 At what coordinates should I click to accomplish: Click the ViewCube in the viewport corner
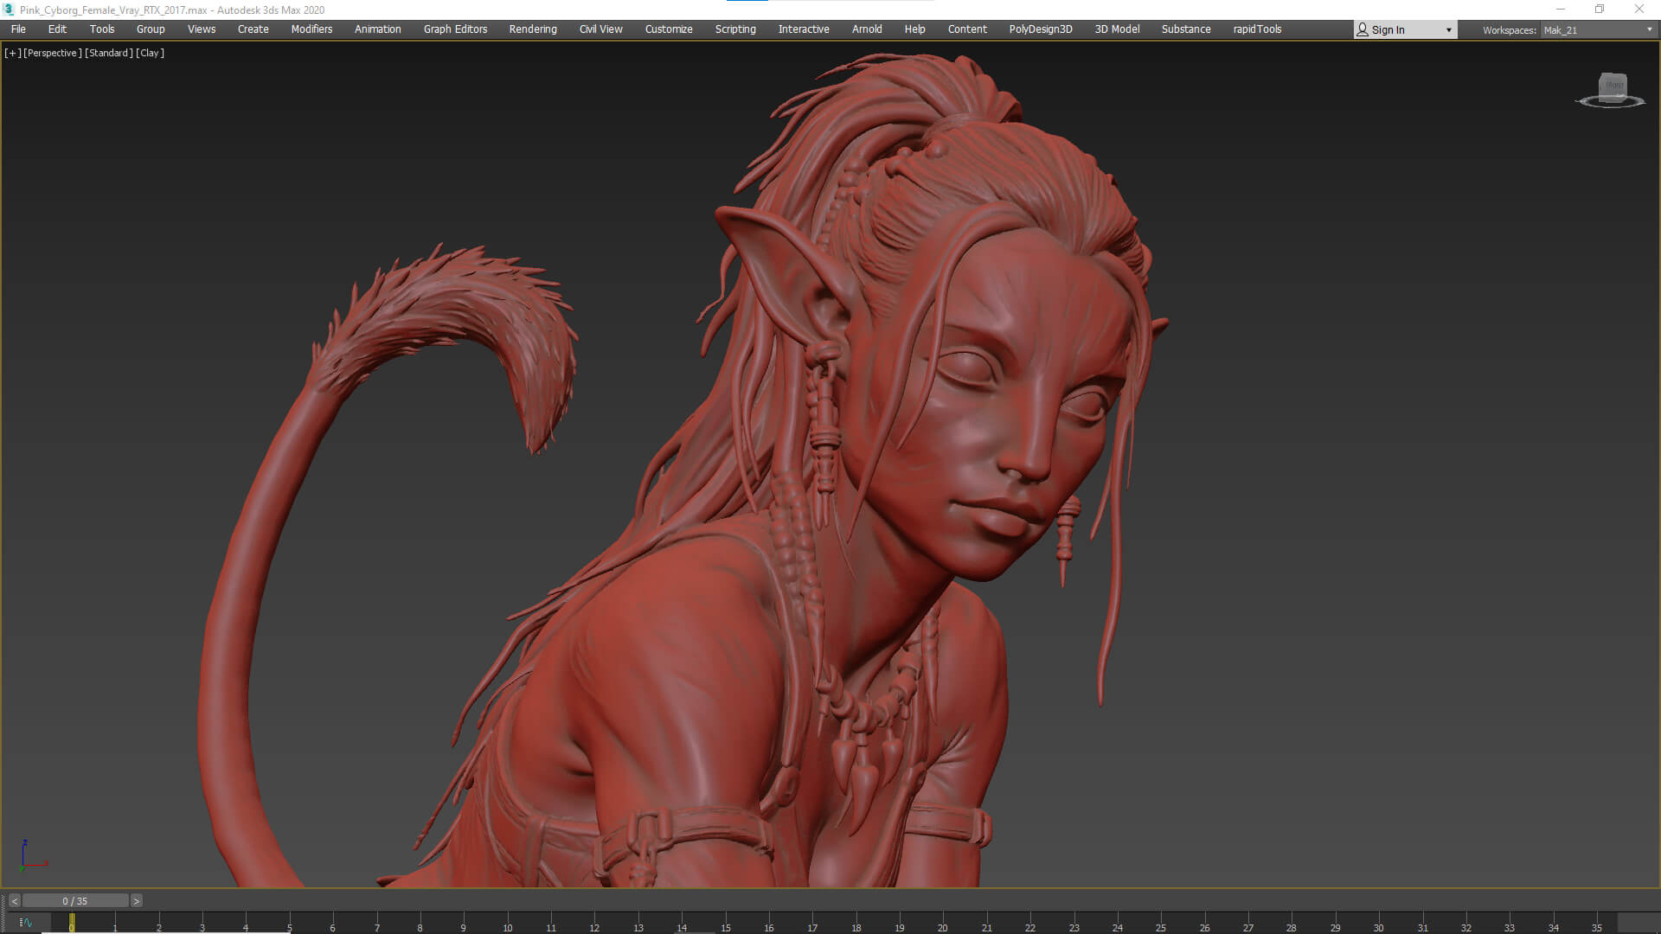(x=1611, y=90)
